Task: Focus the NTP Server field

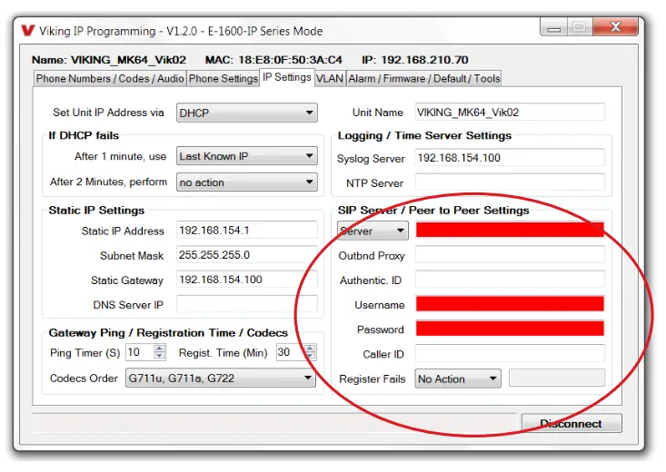Action: (x=510, y=182)
